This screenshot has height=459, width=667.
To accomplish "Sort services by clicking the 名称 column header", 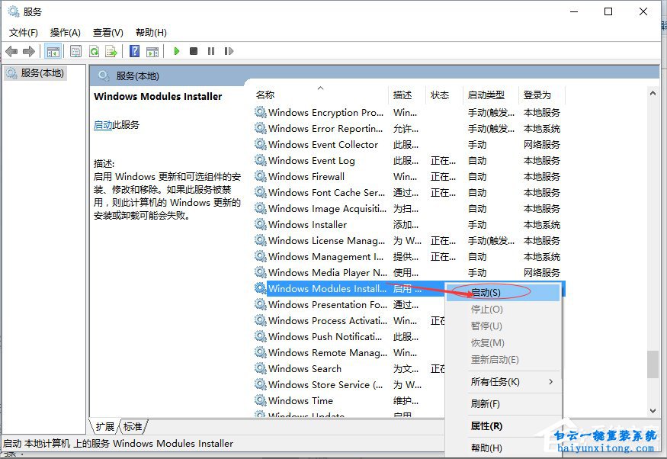I will (265, 95).
